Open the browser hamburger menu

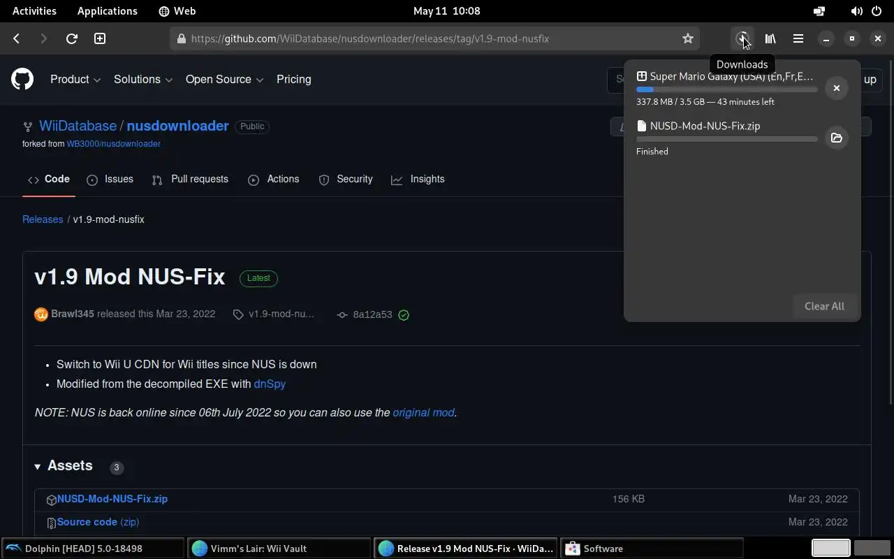(798, 38)
